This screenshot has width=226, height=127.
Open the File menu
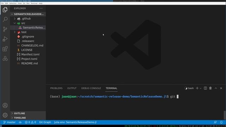(x=2, y=3)
